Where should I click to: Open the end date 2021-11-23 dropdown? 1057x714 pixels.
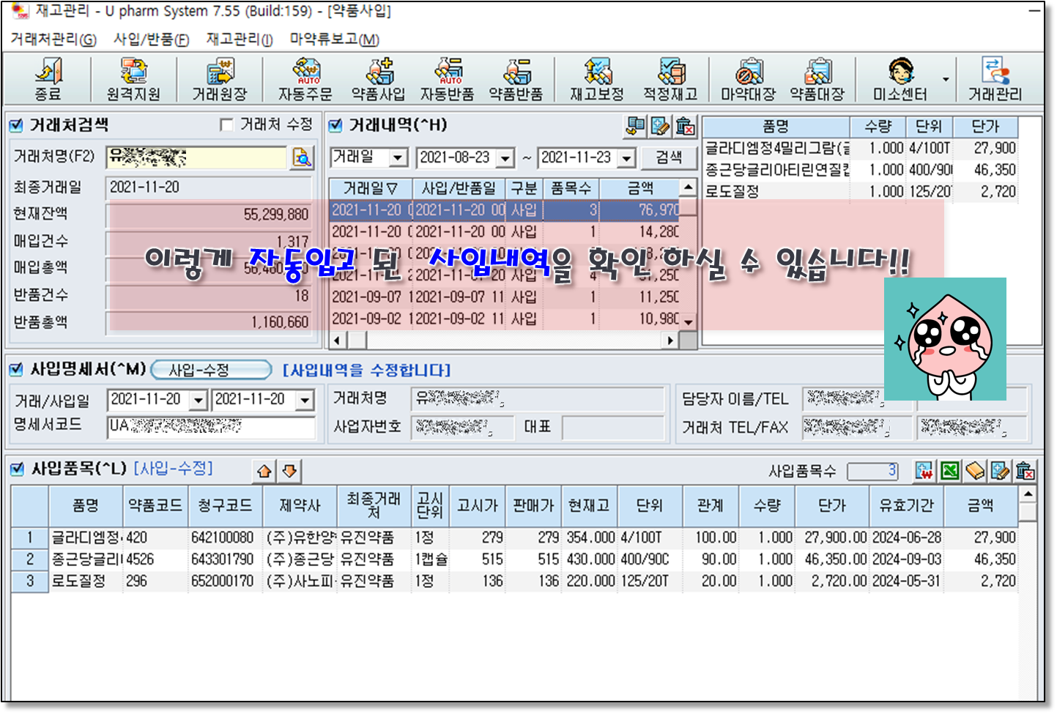pos(626,158)
